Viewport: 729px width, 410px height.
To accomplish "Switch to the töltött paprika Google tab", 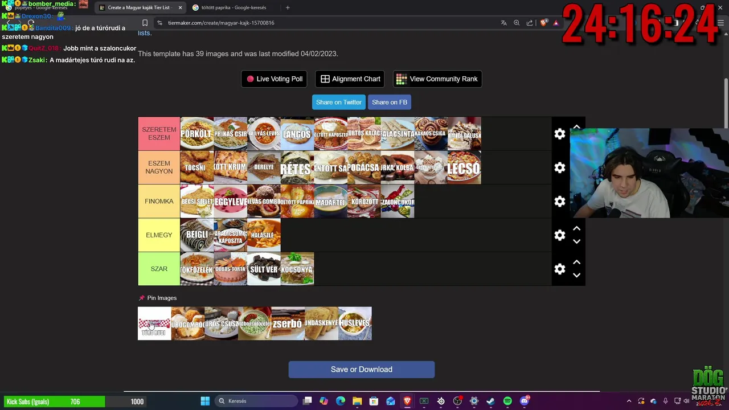I will pyautogui.click(x=234, y=7).
